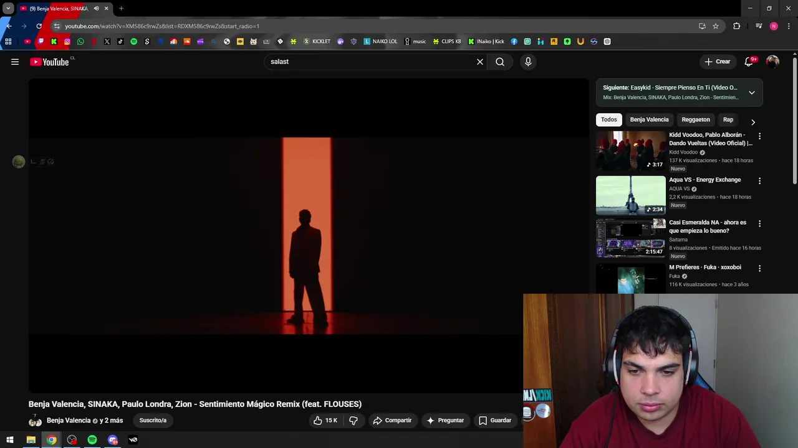798x448 pixels.
Task: Open the INaiko | Kick bookmark
Action: [x=486, y=42]
